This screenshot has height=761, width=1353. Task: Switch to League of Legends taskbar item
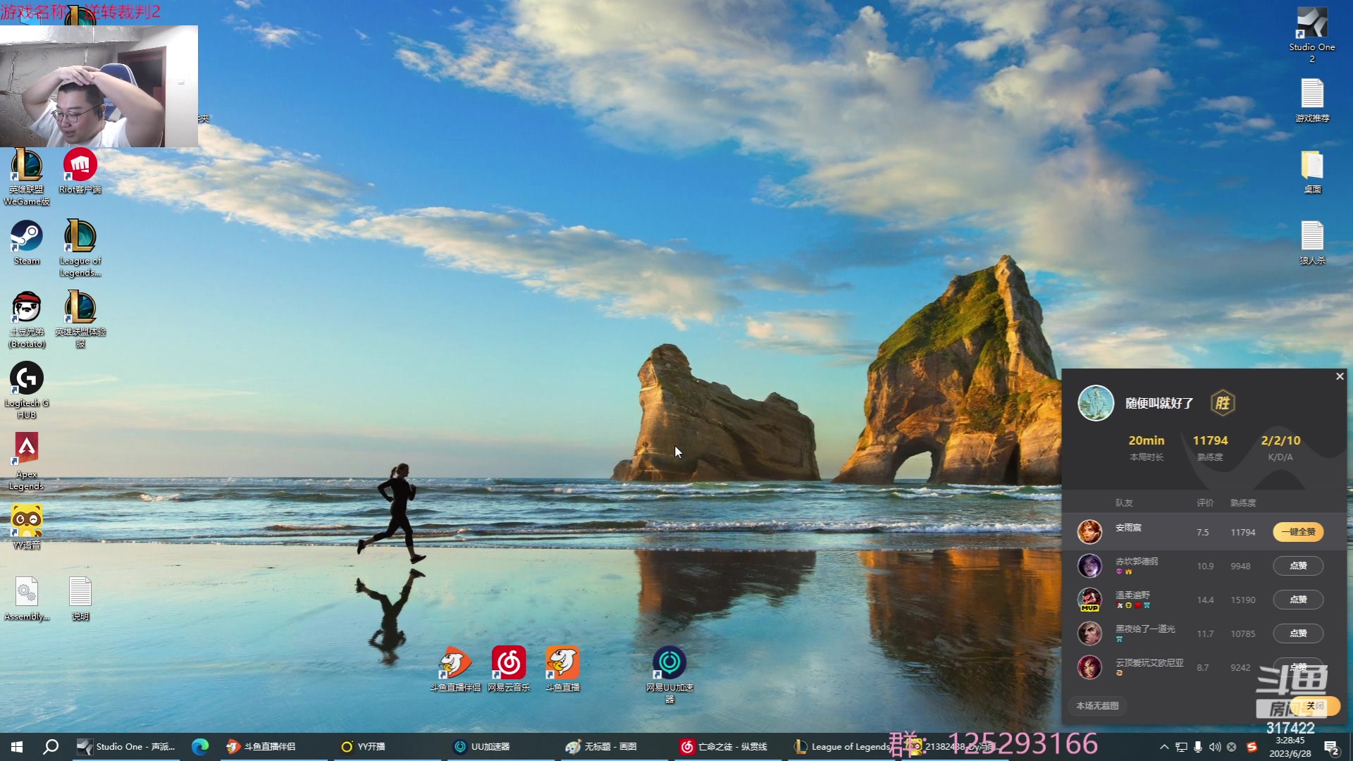coord(842,747)
